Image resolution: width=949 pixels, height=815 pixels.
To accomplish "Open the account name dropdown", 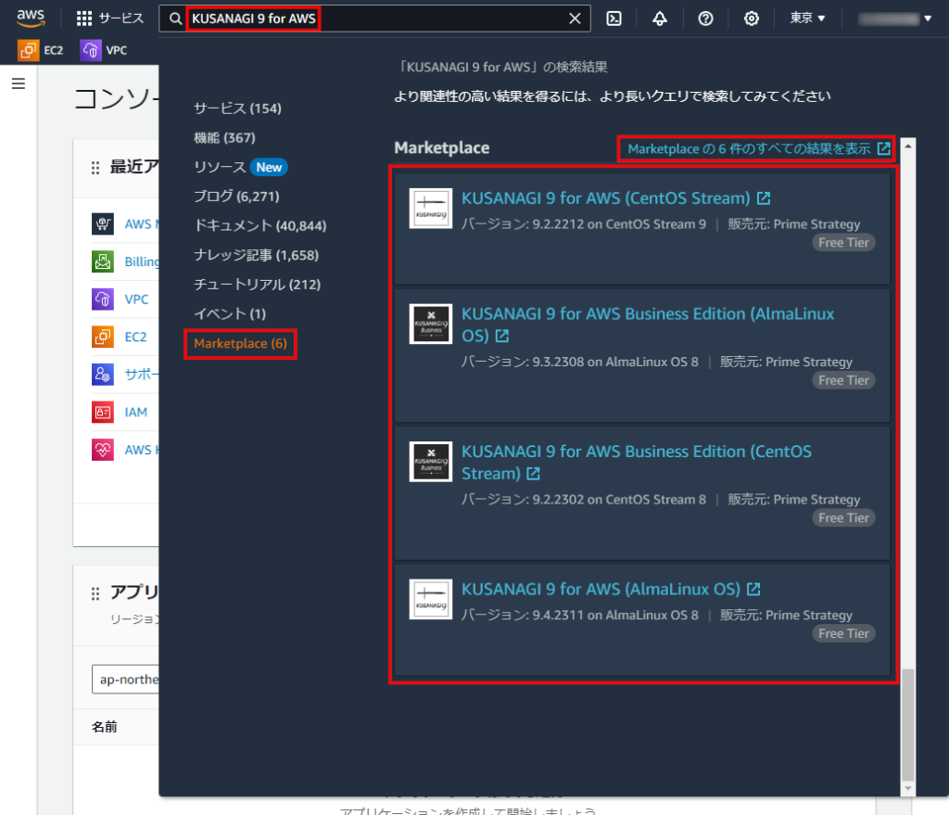I will tap(894, 19).
